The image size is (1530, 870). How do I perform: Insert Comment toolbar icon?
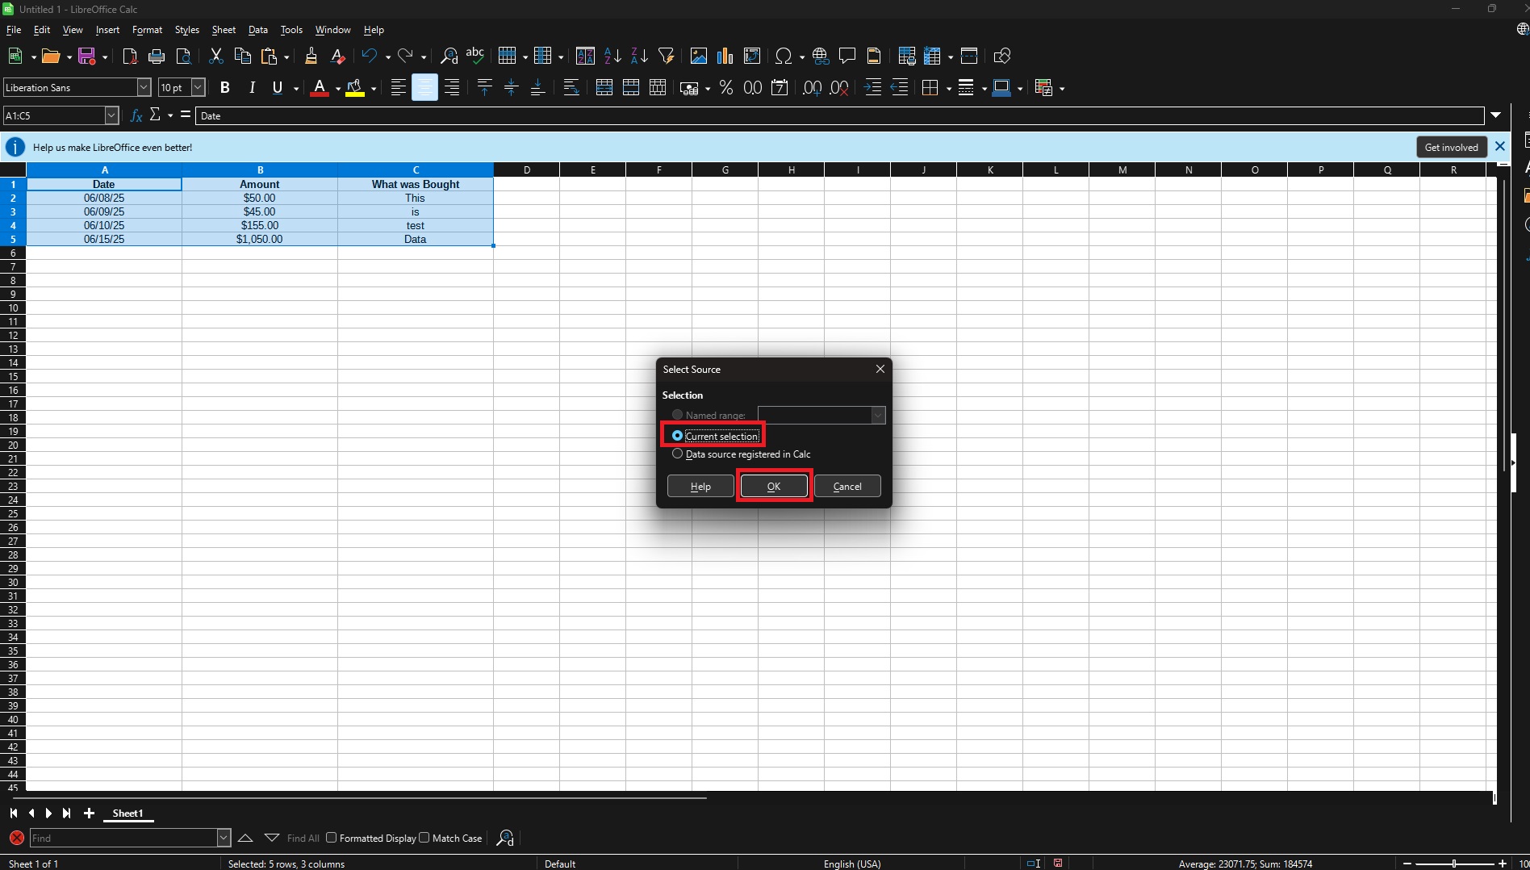(x=847, y=56)
